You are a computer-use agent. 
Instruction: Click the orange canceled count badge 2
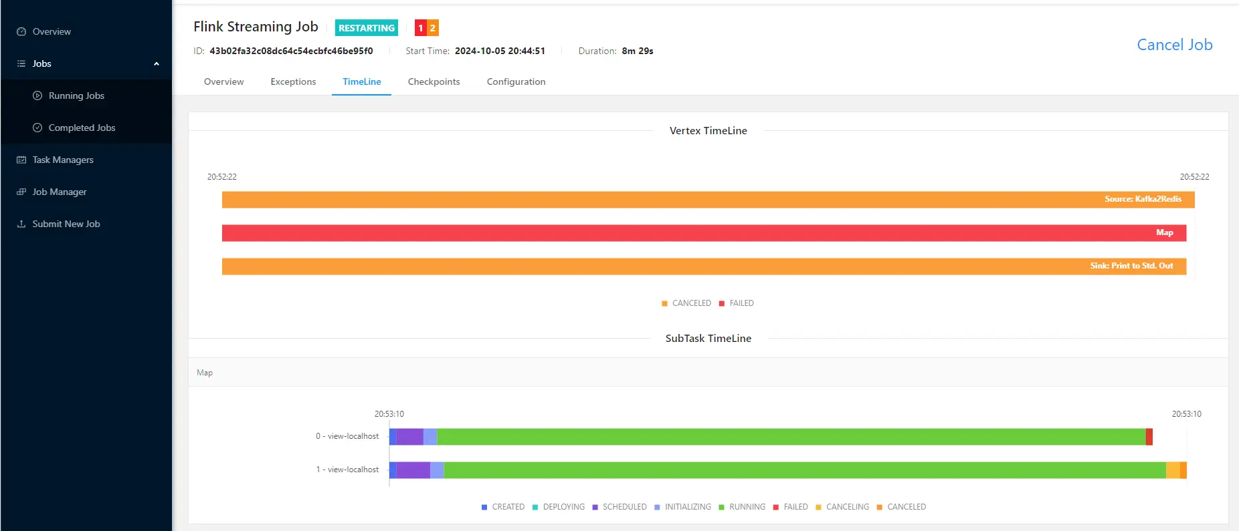433,27
